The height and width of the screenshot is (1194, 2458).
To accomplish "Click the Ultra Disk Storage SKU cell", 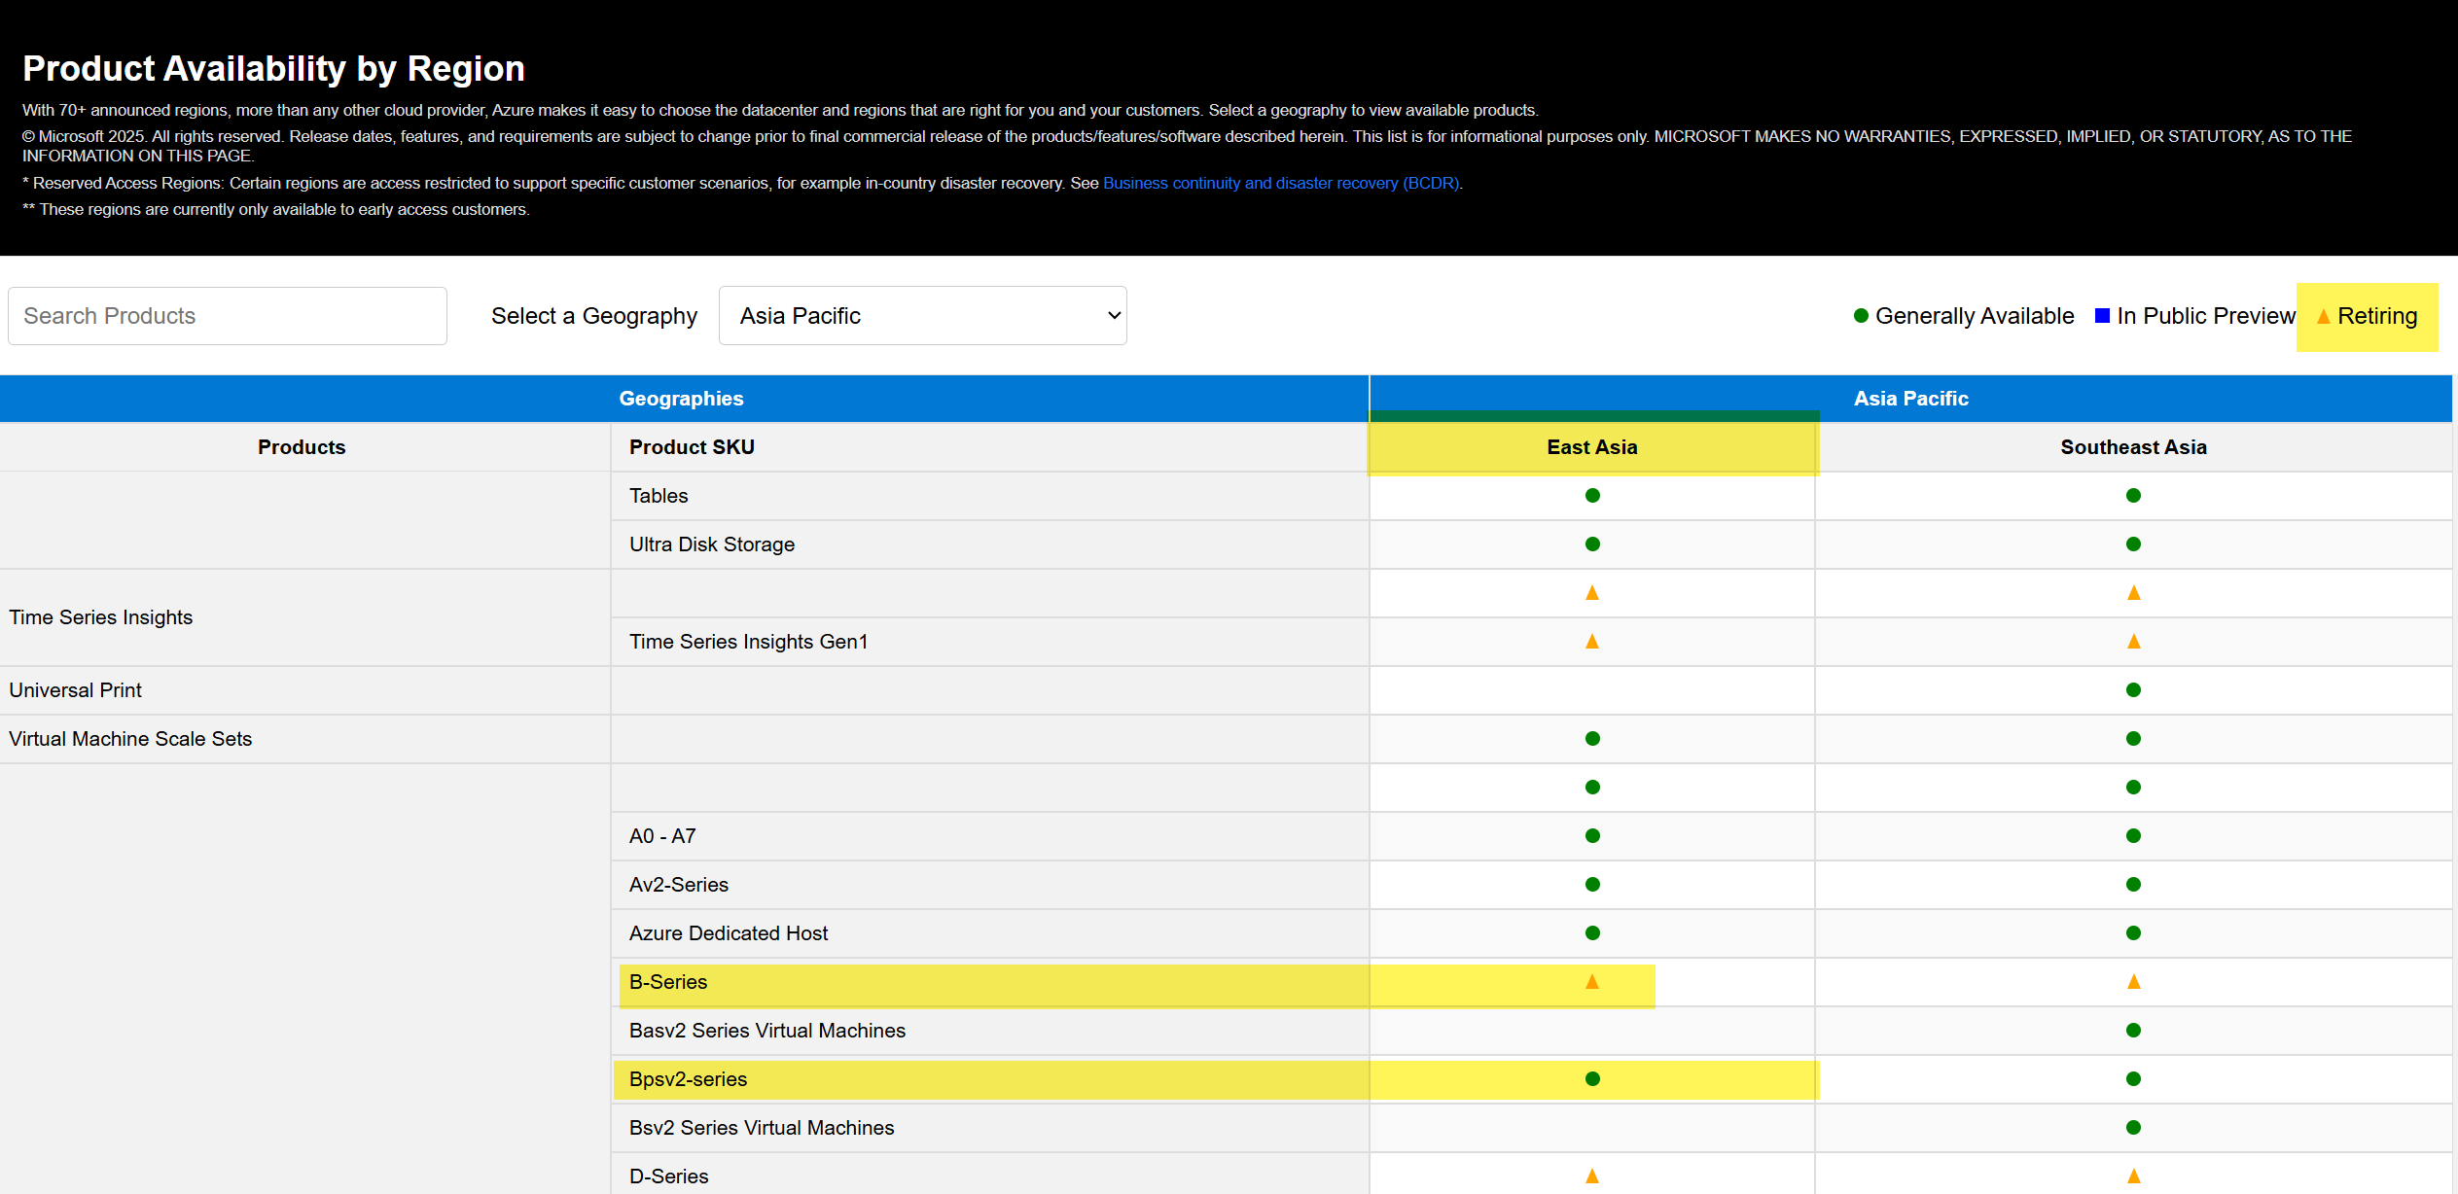I will click(x=990, y=544).
